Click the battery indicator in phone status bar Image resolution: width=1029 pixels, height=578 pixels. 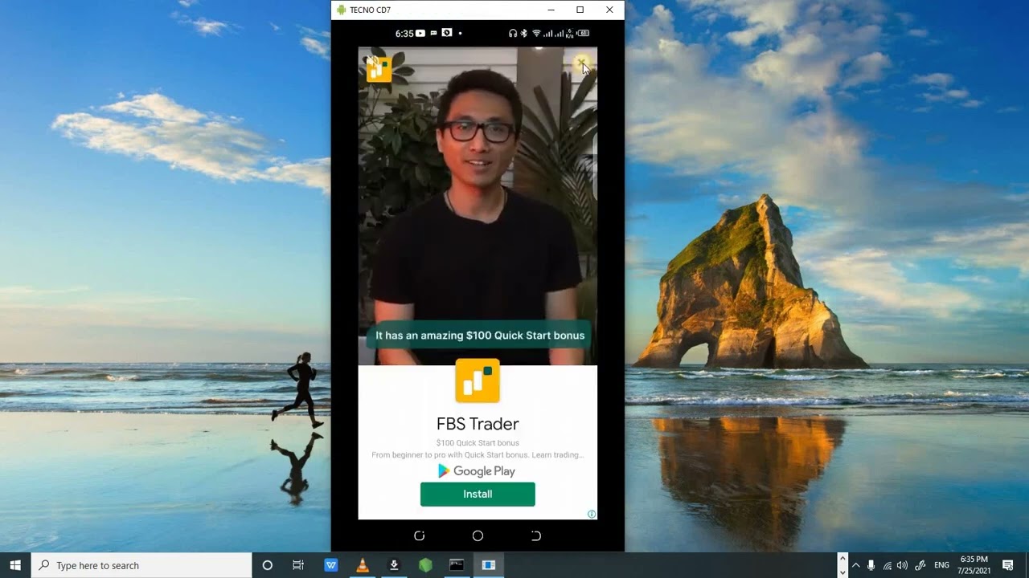pyautogui.click(x=583, y=34)
